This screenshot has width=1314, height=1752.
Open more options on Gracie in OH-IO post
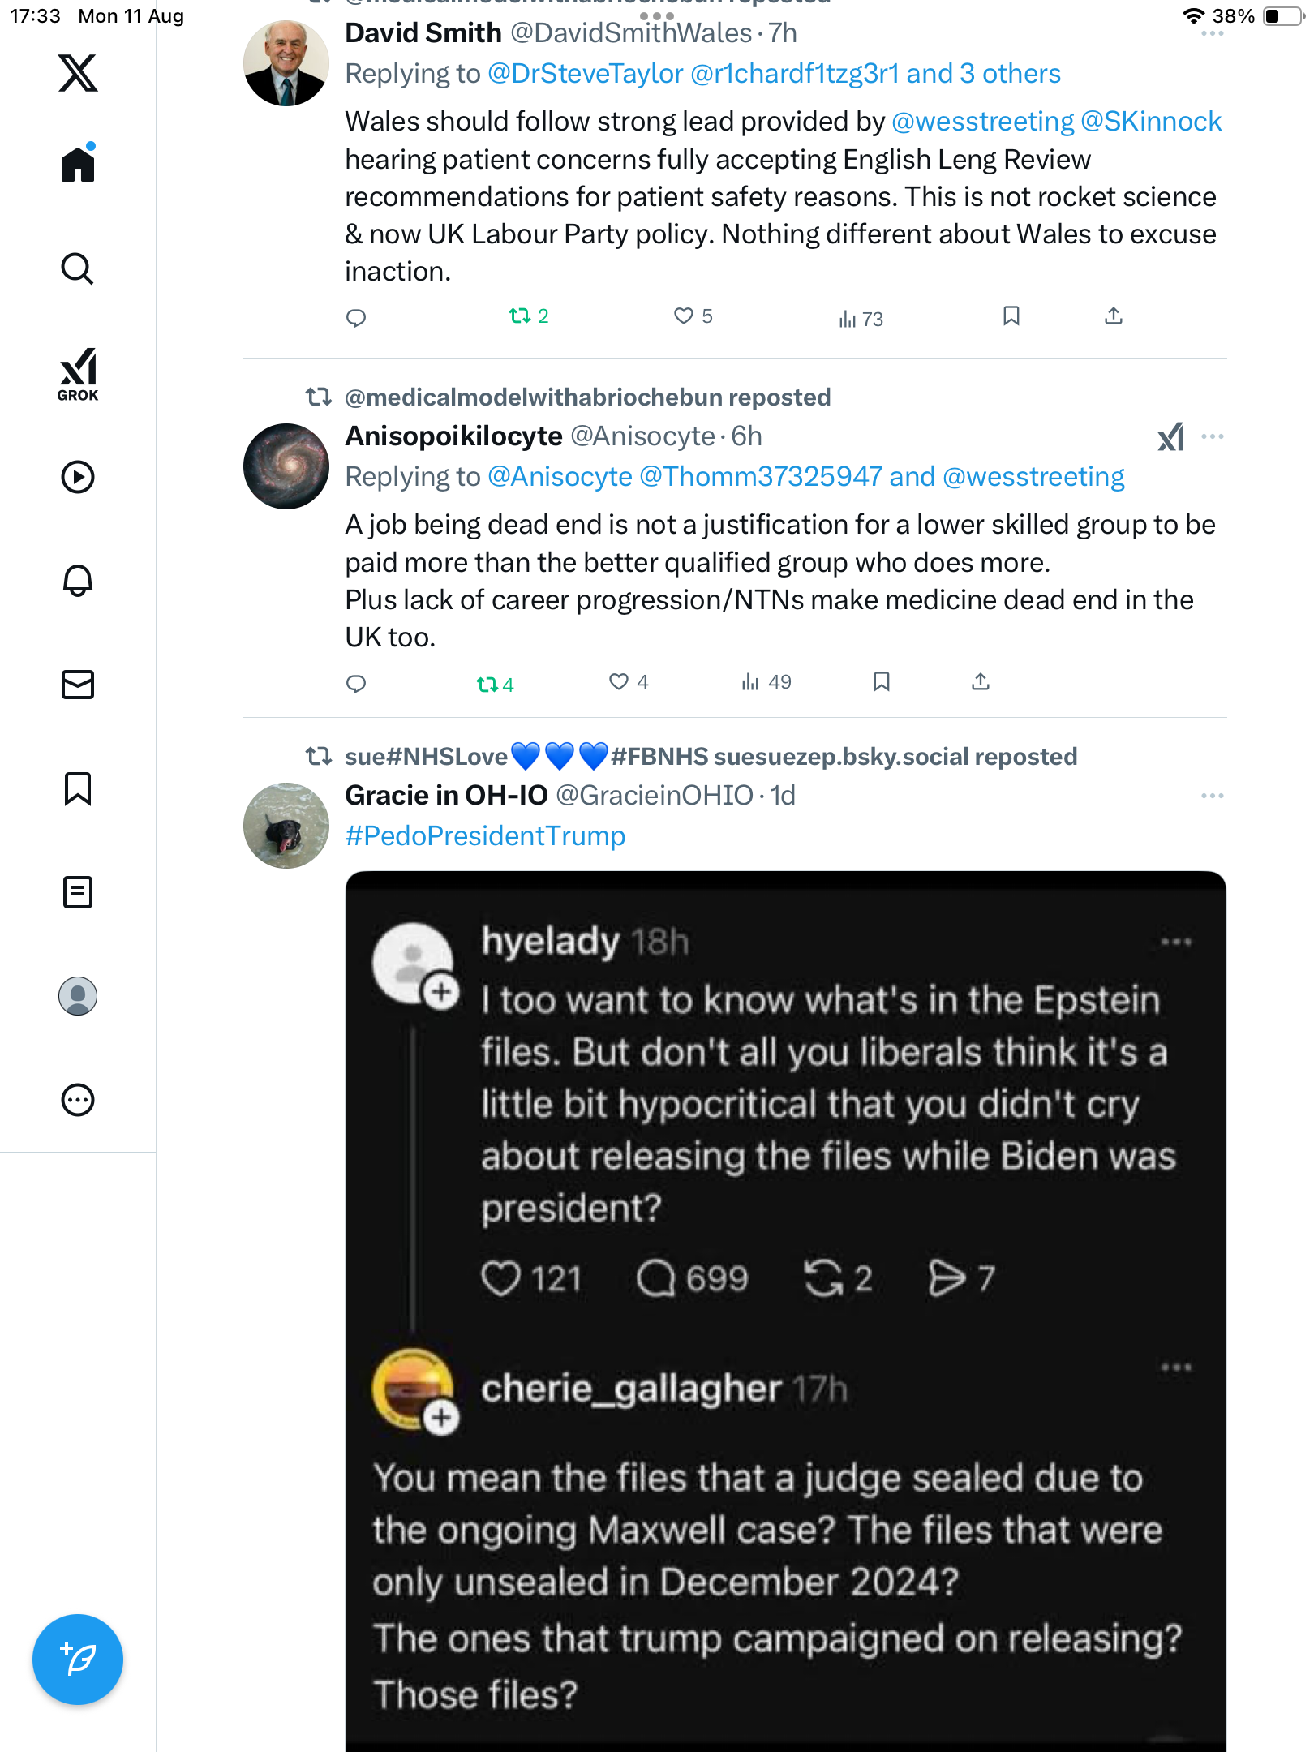coord(1212,796)
